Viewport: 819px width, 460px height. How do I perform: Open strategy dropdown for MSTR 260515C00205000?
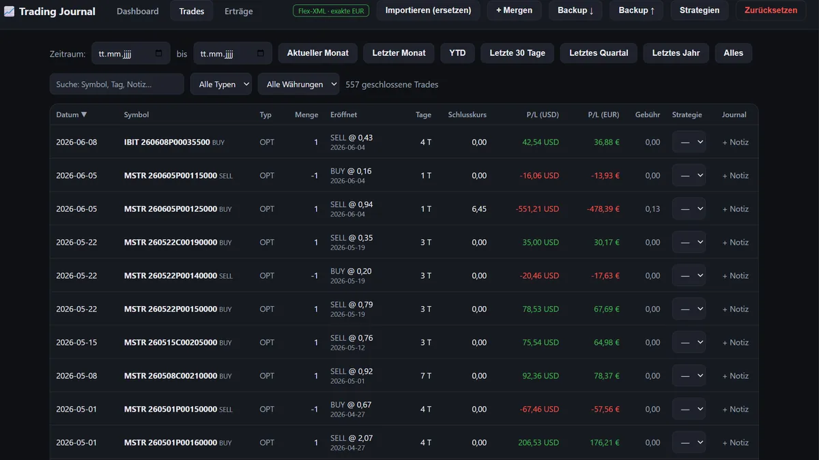(x=689, y=342)
